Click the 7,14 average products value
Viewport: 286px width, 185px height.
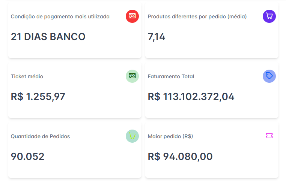(x=157, y=37)
